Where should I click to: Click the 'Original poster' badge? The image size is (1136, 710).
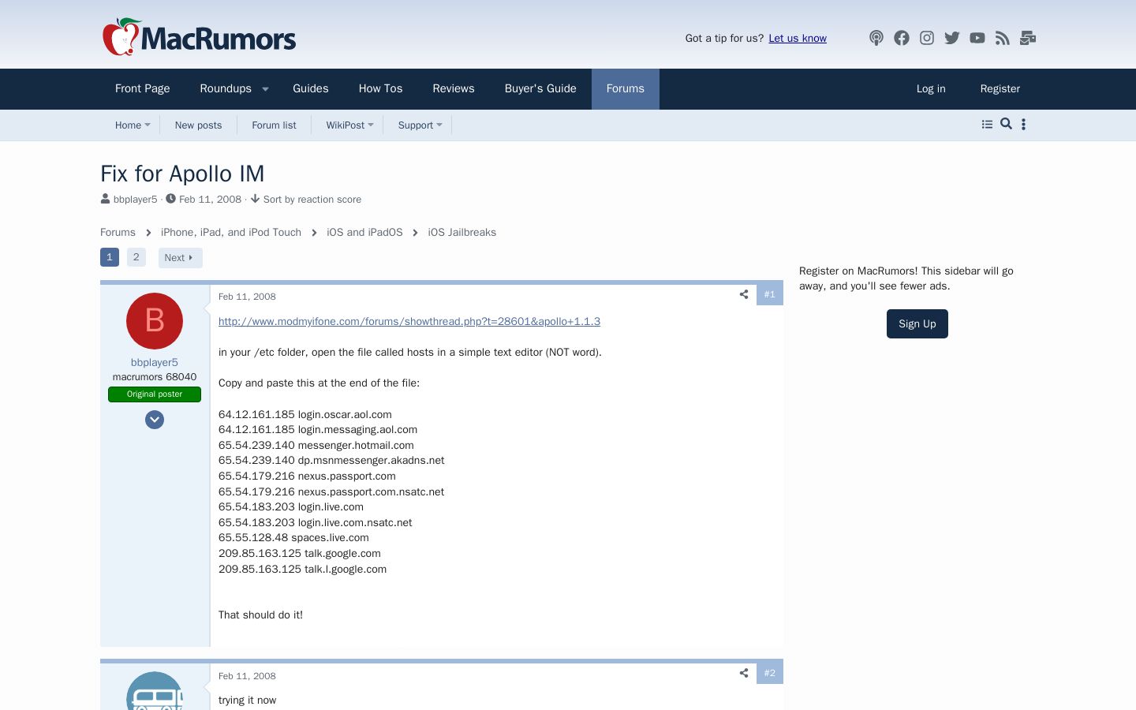(155, 394)
